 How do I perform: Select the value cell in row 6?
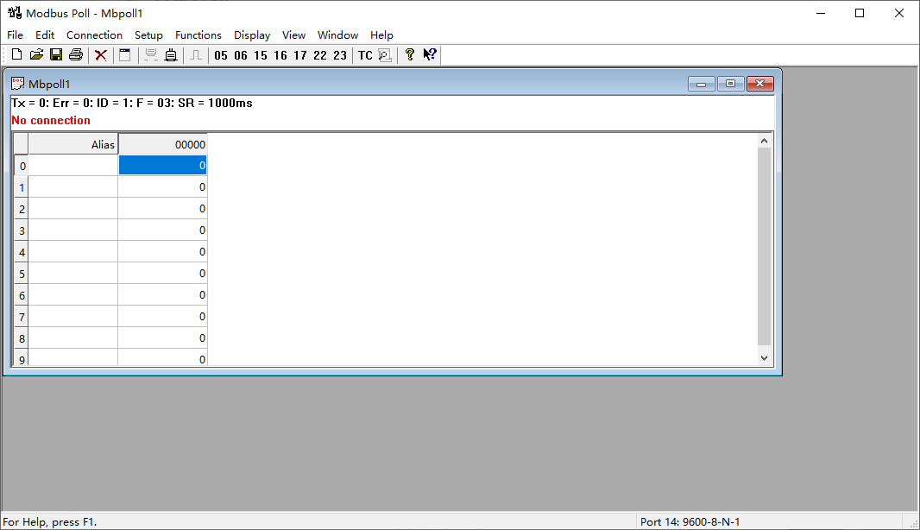(162, 294)
